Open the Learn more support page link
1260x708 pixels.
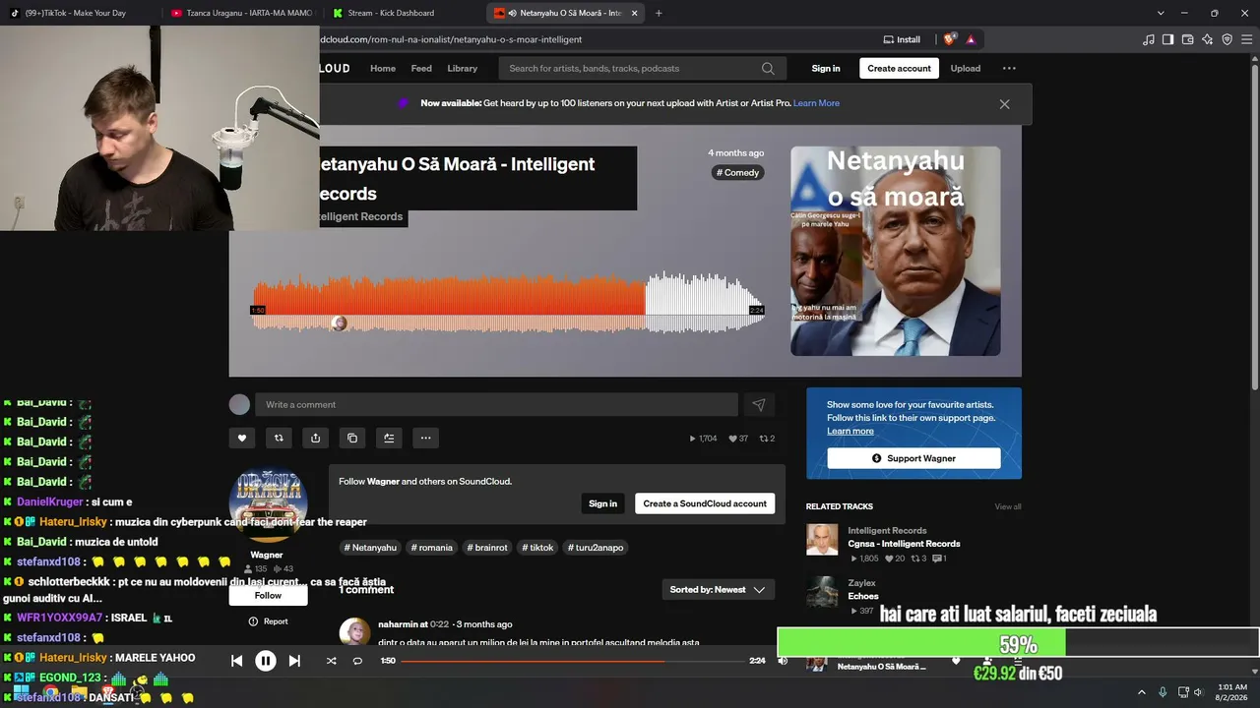pyautogui.click(x=850, y=431)
